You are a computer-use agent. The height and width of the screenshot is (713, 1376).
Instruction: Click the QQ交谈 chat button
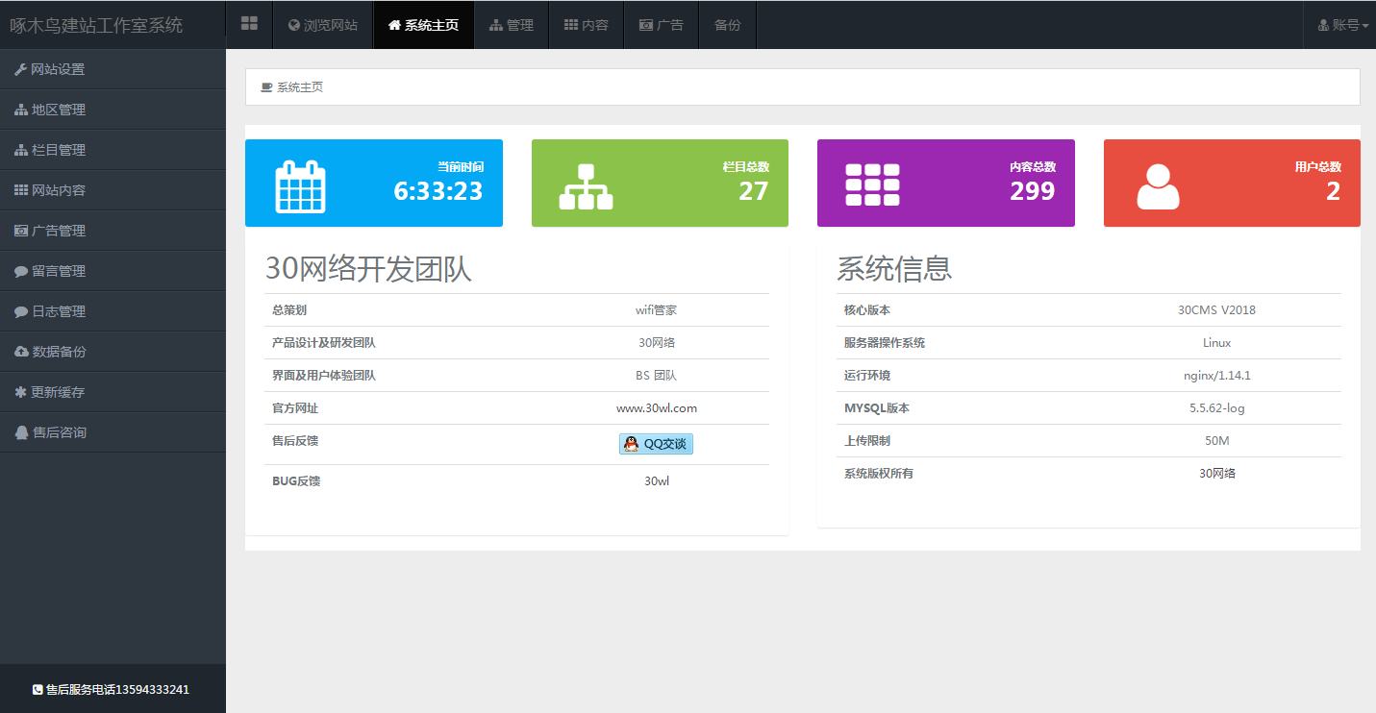click(x=656, y=444)
